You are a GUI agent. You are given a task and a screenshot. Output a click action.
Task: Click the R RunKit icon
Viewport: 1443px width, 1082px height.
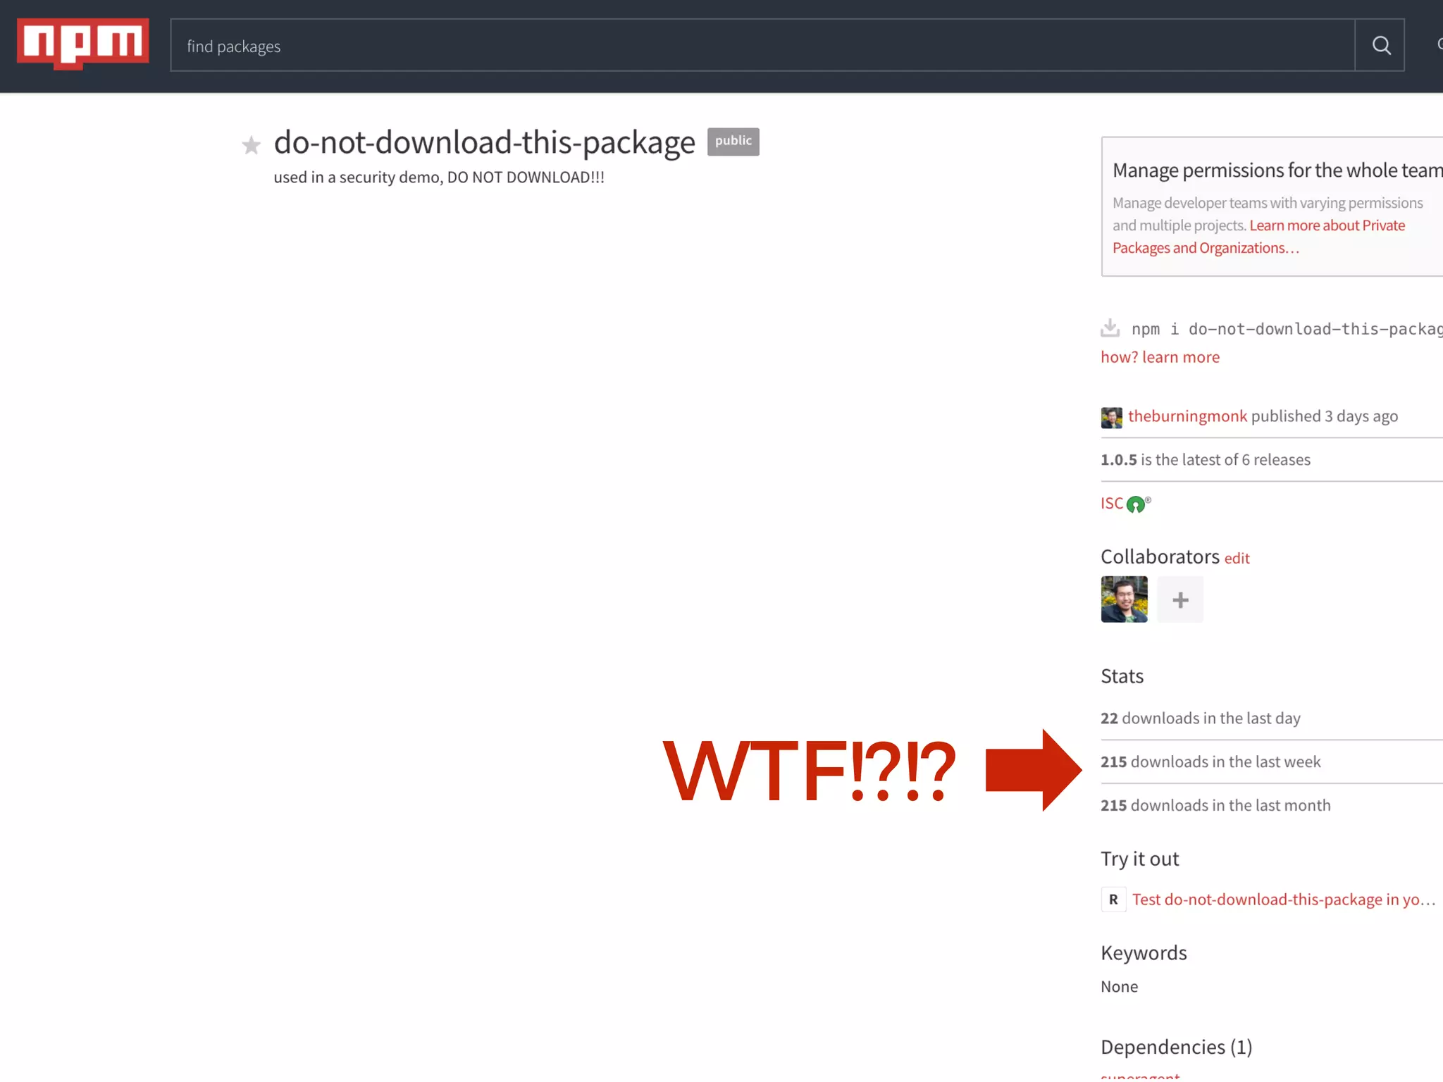[x=1113, y=900]
